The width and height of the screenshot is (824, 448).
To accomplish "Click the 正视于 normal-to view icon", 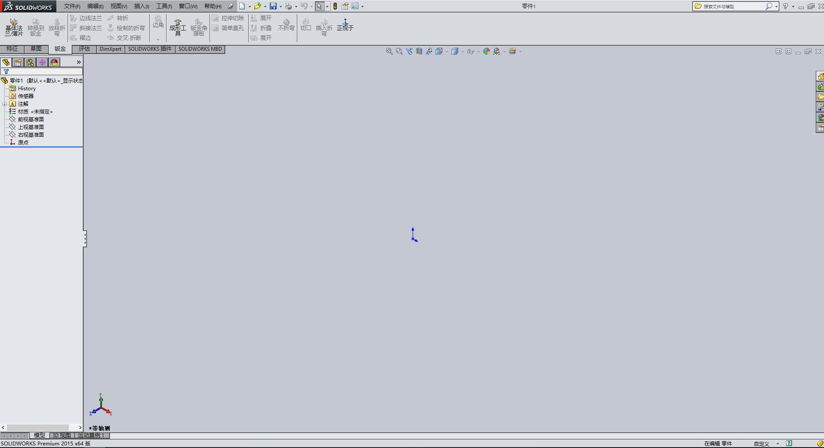I will (x=345, y=25).
